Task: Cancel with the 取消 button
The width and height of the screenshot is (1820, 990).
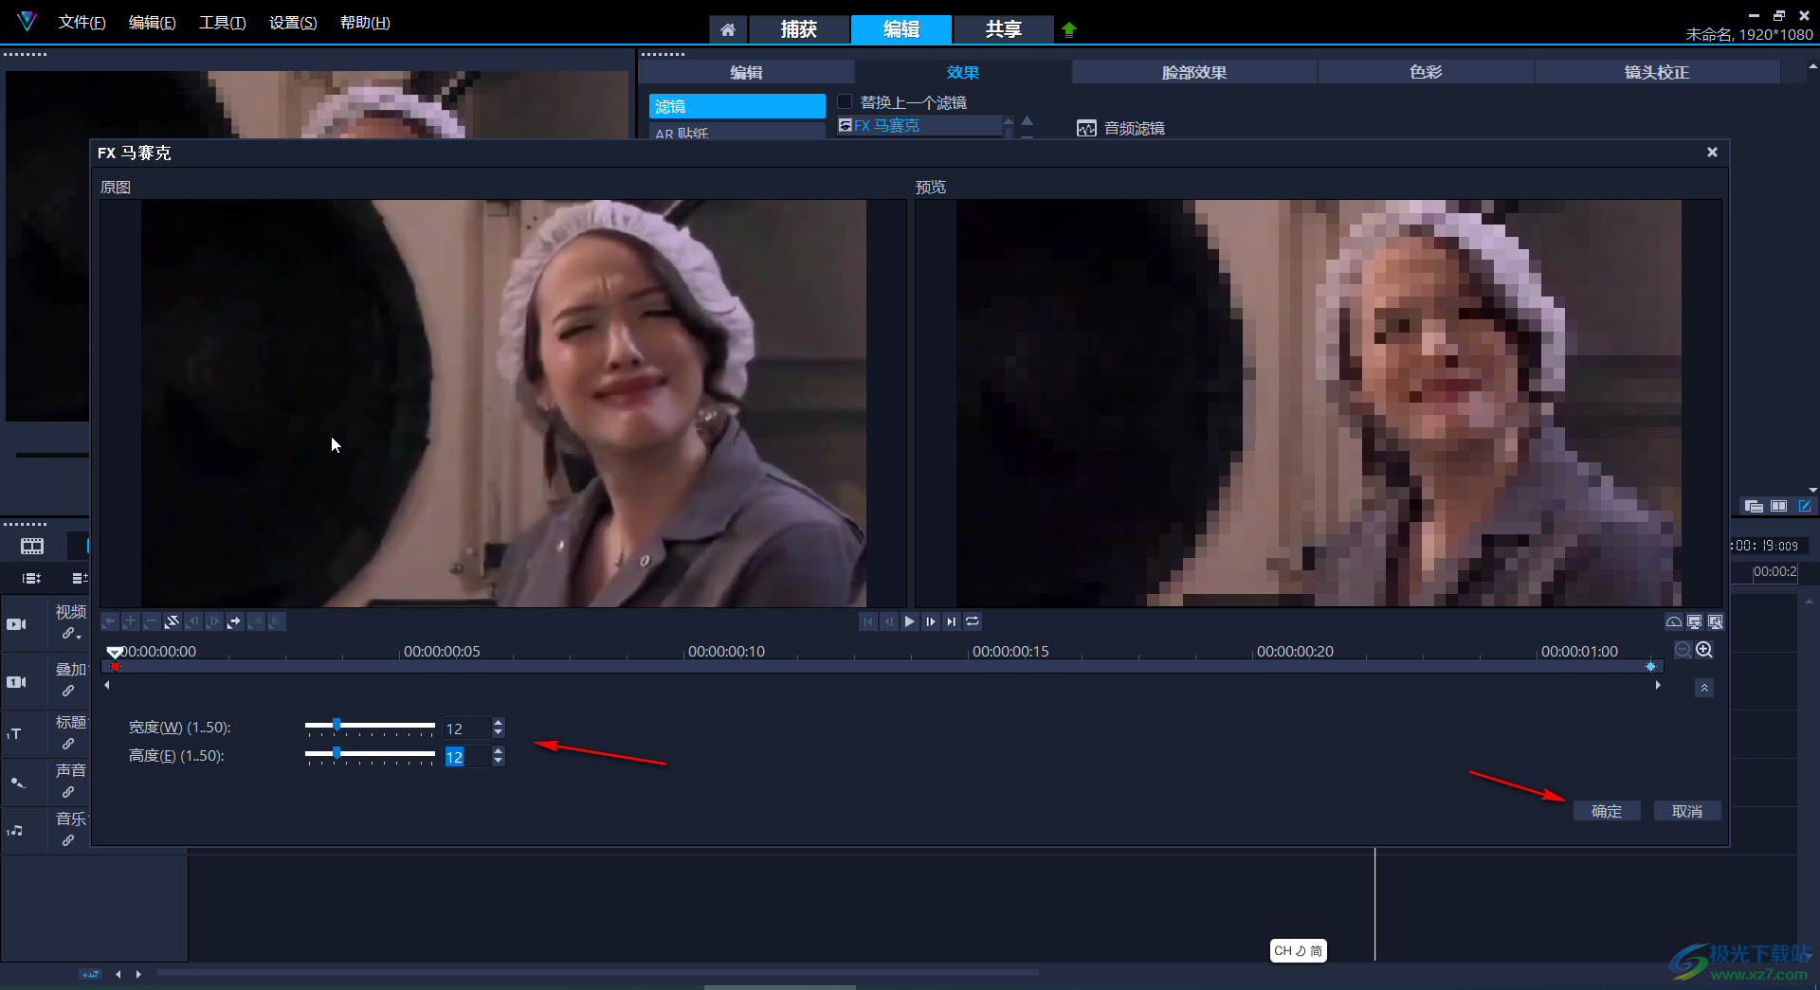Action: (1687, 811)
